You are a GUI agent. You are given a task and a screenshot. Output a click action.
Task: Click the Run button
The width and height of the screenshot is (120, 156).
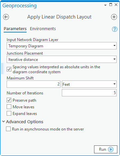pos(106,149)
